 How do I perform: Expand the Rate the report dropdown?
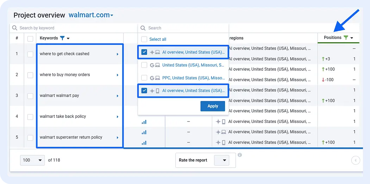221,160
